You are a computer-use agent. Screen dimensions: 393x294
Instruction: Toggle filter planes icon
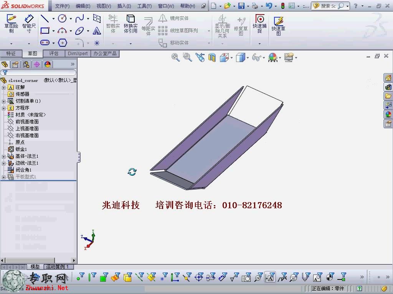tap(151, 277)
